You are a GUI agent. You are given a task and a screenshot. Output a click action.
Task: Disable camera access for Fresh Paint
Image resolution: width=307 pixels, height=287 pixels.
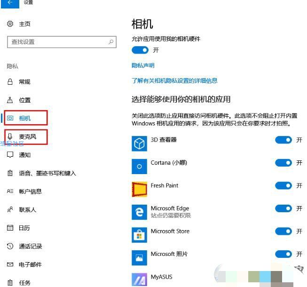pos(283,185)
